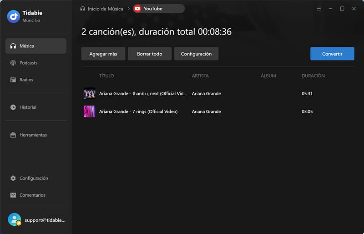Click the total duration summary heading

pos(157,32)
